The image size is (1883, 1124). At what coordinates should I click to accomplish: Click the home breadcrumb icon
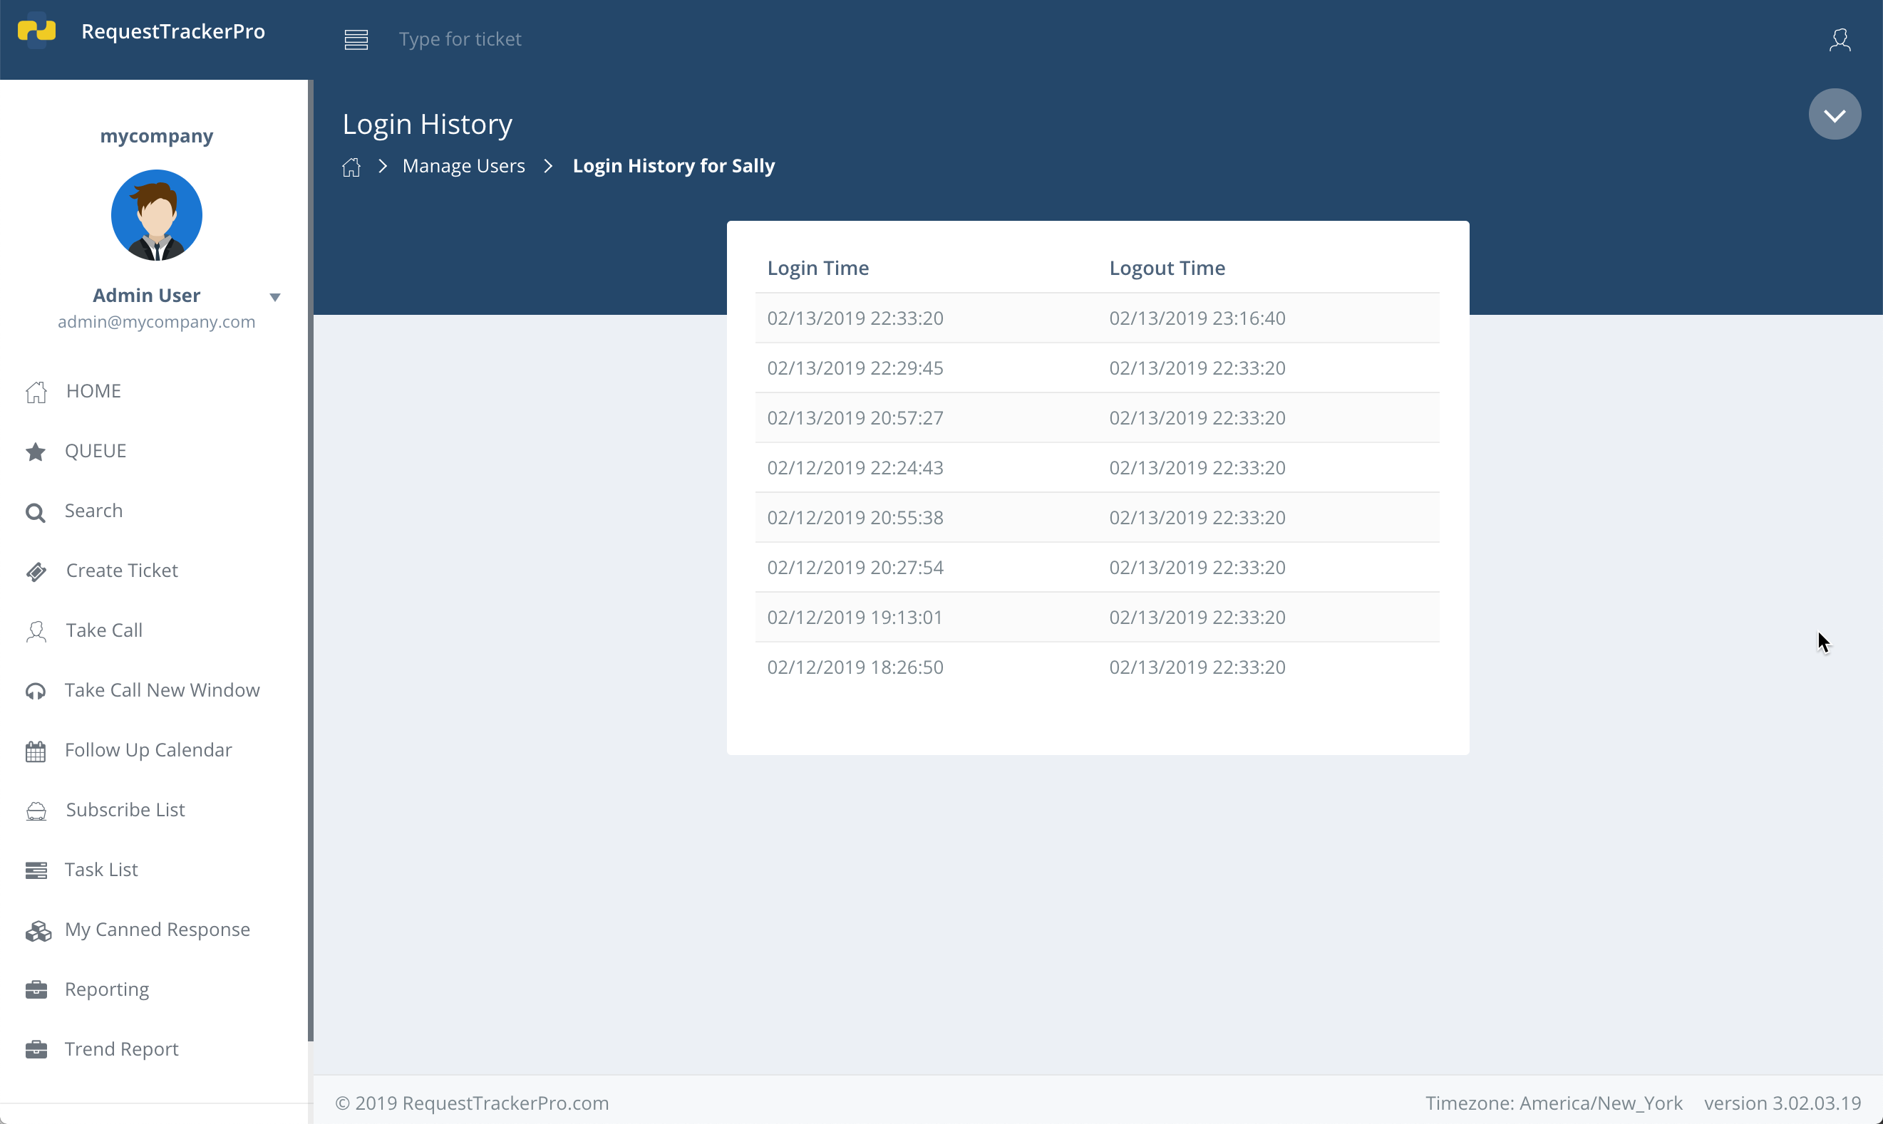(x=351, y=167)
